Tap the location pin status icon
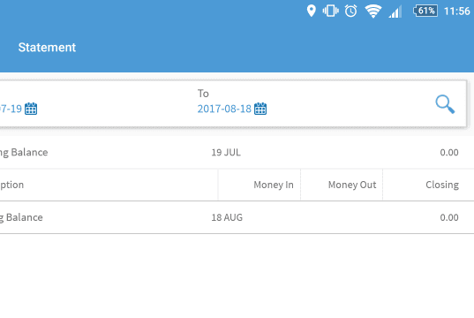The image size is (474, 318). click(311, 11)
